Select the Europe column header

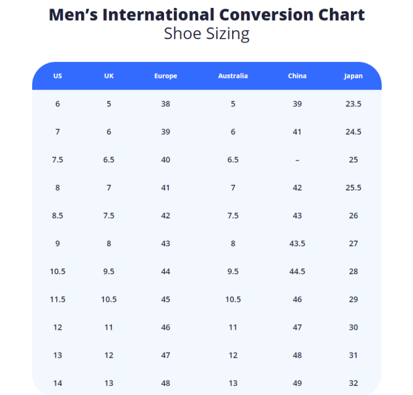tap(165, 76)
